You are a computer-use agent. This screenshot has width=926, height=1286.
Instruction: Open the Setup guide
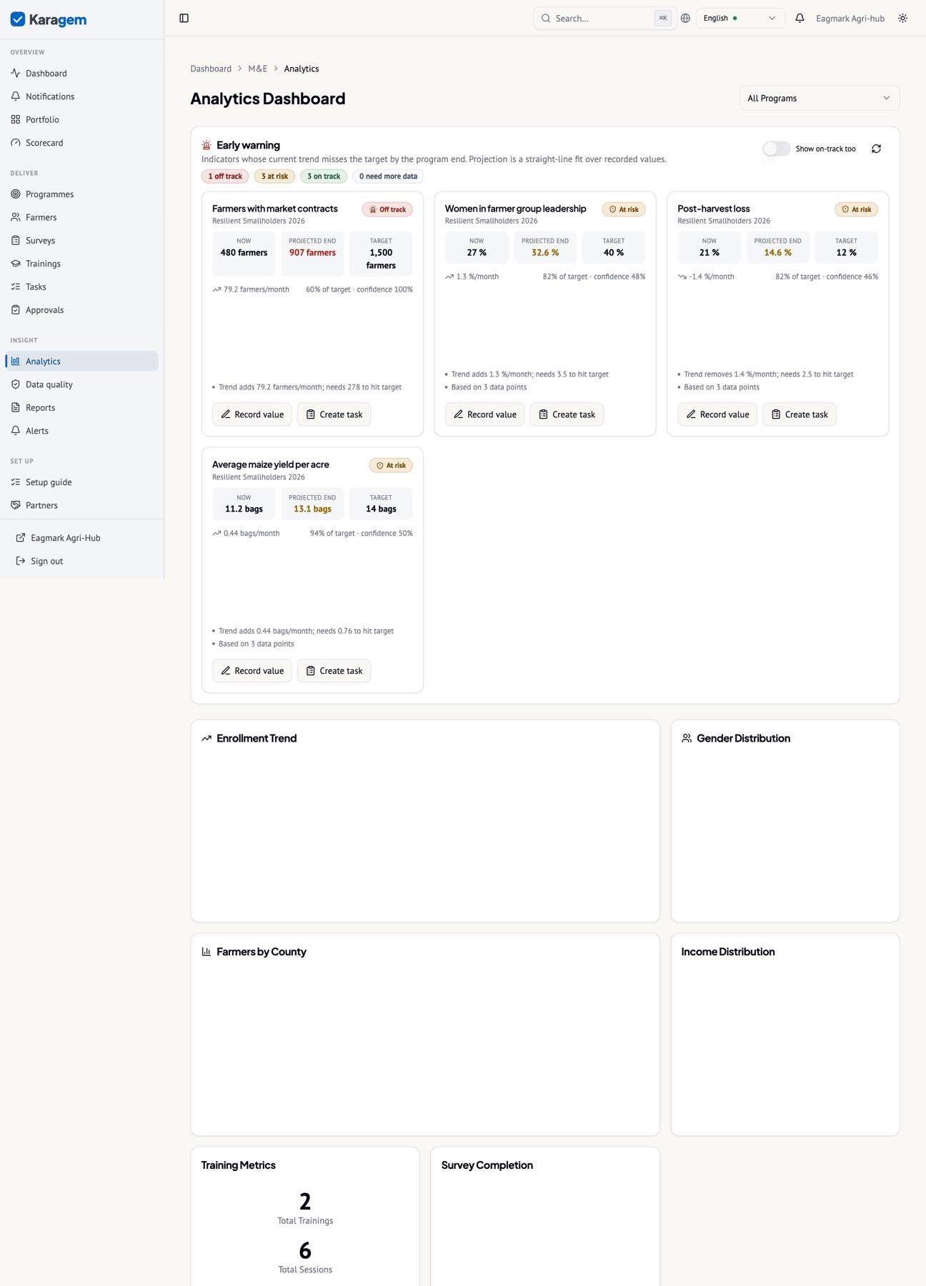pyautogui.click(x=81, y=482)
